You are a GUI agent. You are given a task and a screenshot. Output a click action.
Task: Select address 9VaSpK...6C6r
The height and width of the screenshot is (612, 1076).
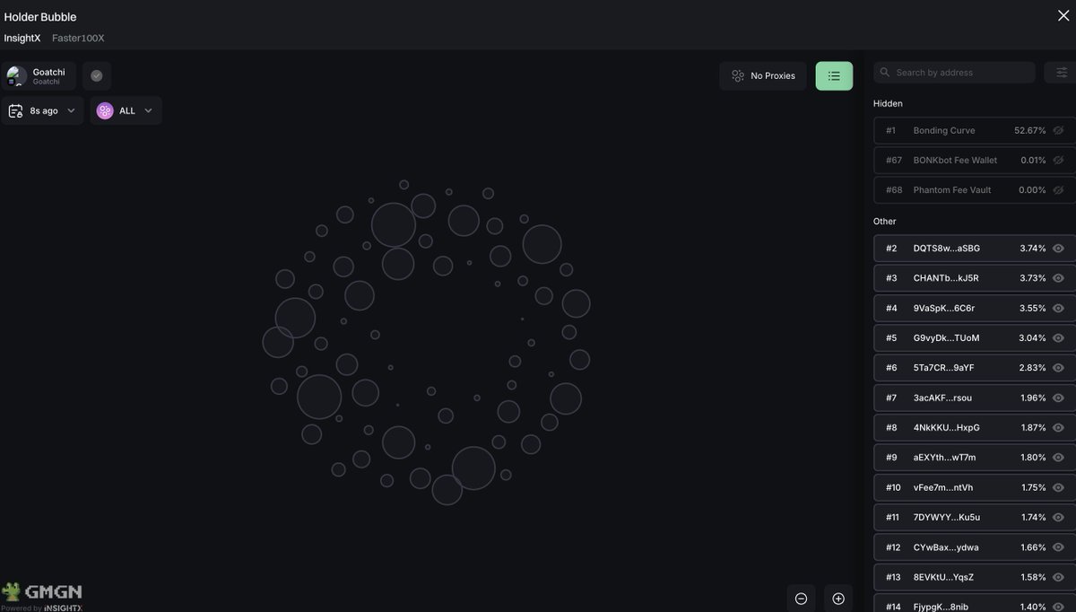943,308
